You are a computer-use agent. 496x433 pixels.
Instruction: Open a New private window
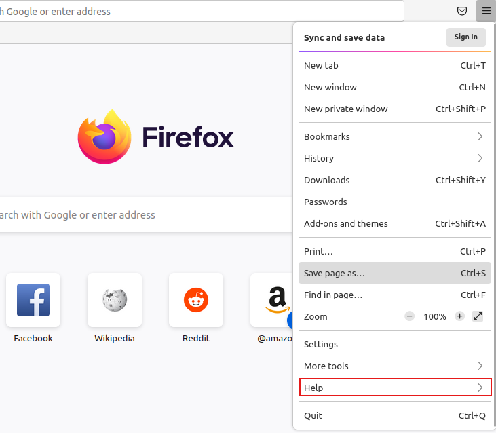point(395,109)
